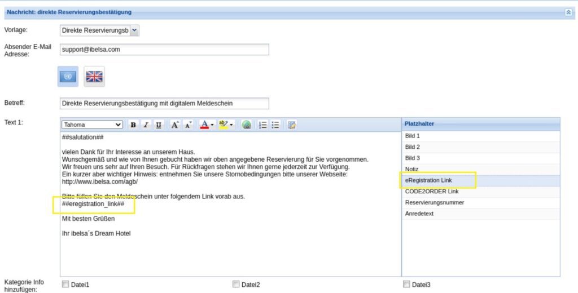Image resolution: width=578 pixels, height=293 pixels.
Task: Collapse the Nachricht panel with the chevron
Action: (568, 12)
